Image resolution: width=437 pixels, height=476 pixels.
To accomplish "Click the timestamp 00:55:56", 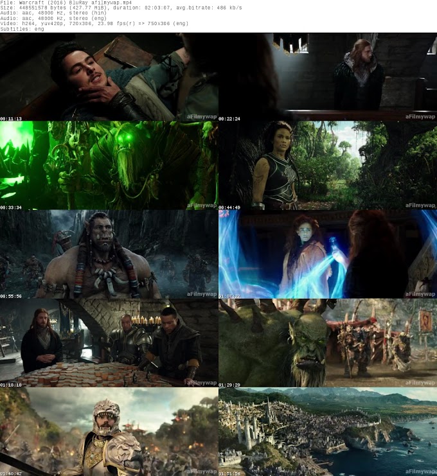I will [x=11, y=296].
